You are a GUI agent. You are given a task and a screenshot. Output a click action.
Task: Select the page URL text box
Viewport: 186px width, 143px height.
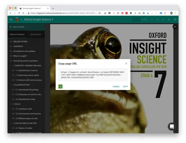pos(93,75)
